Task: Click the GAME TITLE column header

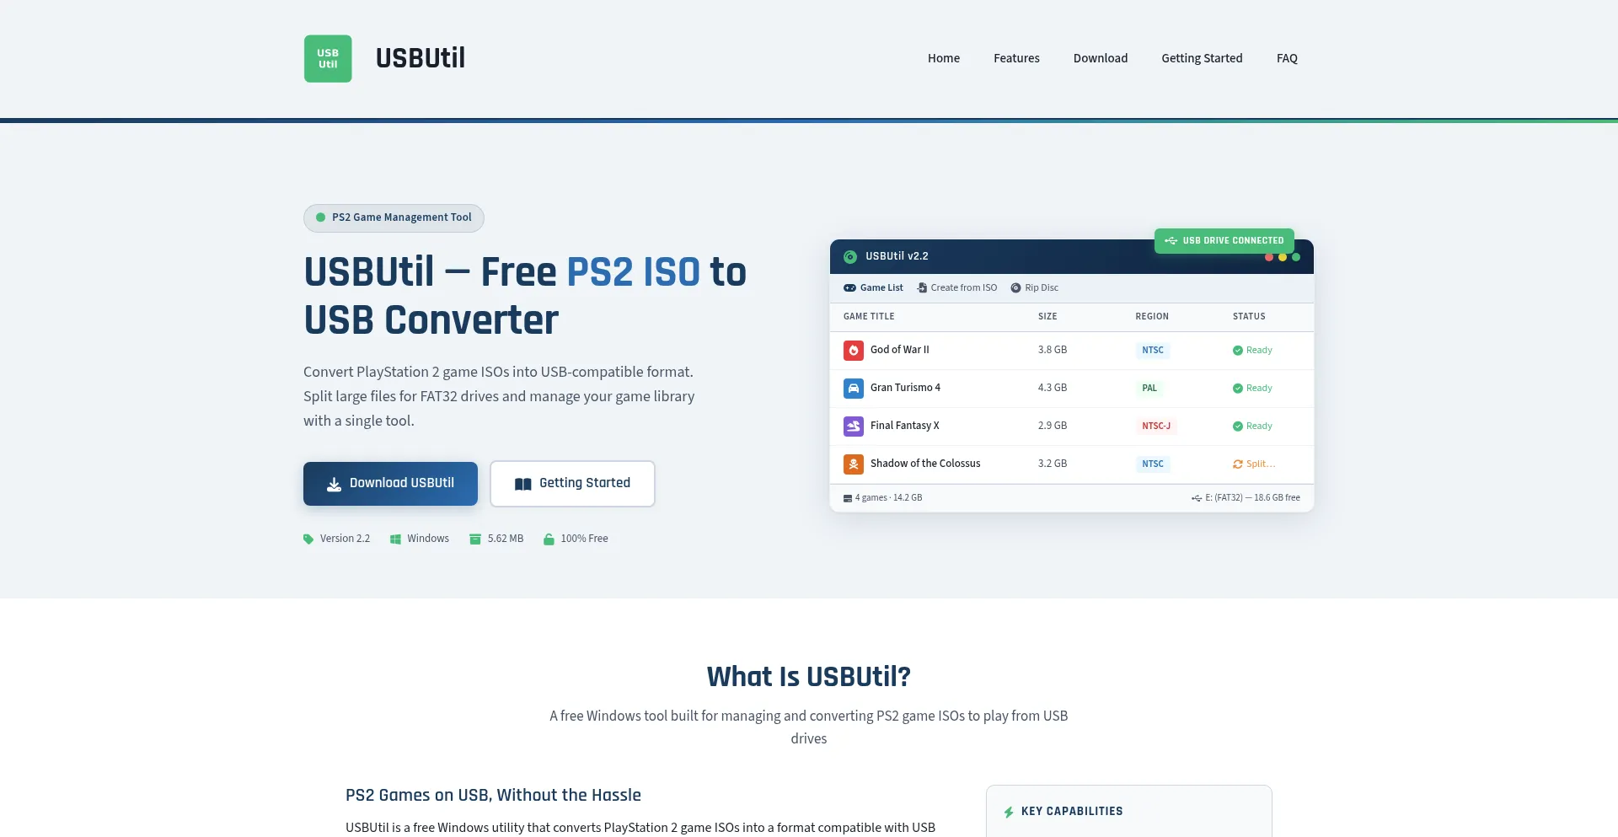Action: click(869, 317)
